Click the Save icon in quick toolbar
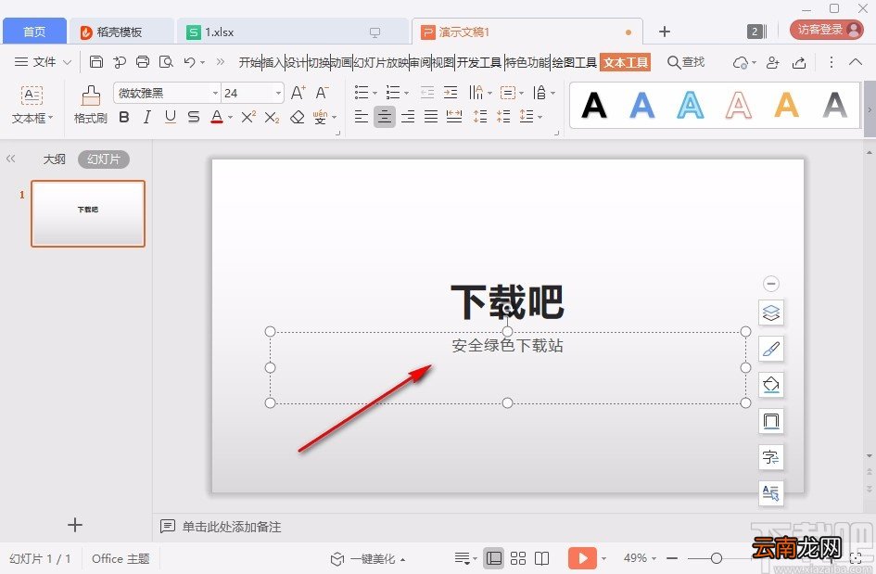876x574 pixels. pos(96,61)
